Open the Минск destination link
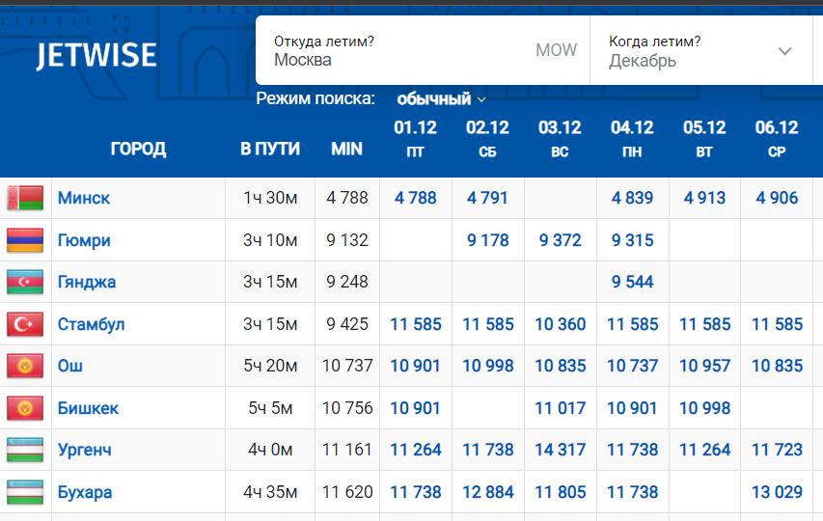 pos(84,198)
